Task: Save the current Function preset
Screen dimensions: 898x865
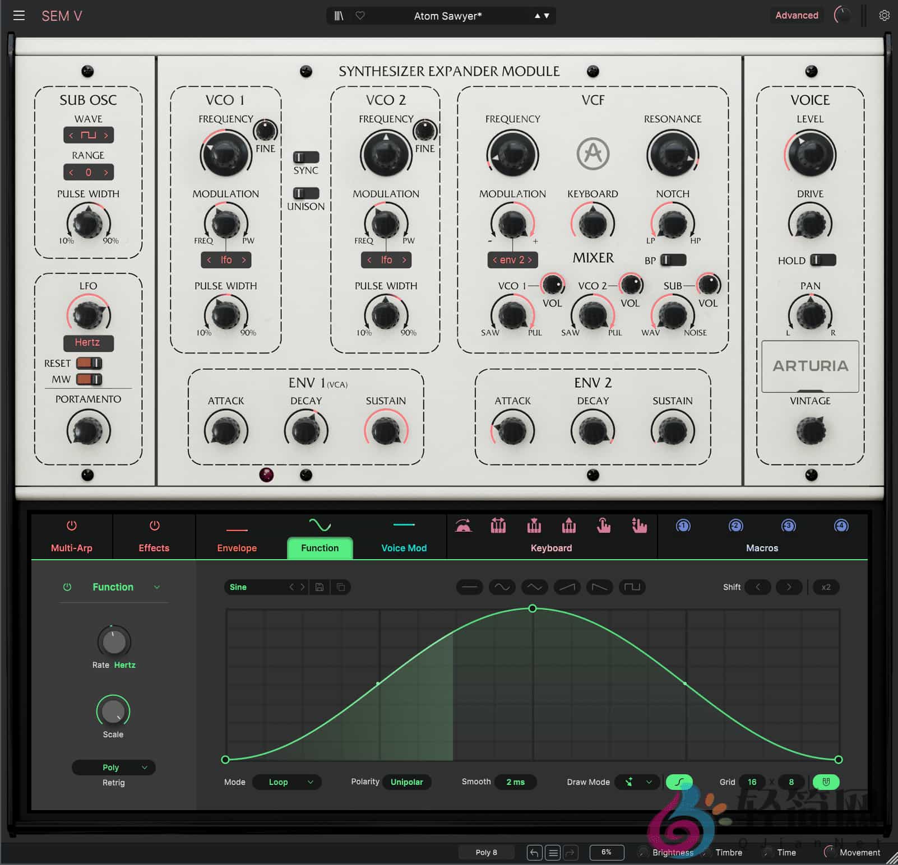Action: [320, 587]
